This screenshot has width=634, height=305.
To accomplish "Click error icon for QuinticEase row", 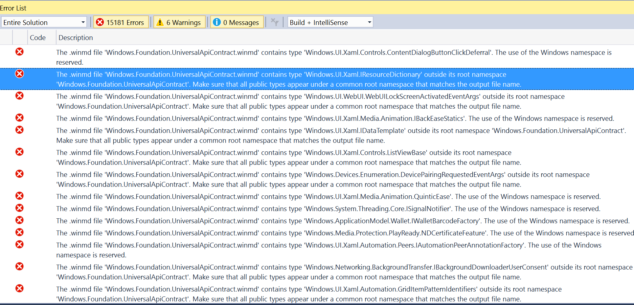I will click(20, 196).
